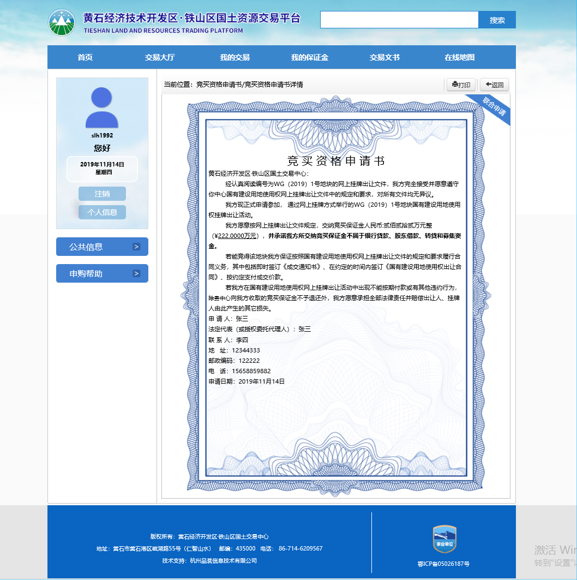Click the 搜索 search button

coord(497,20)
